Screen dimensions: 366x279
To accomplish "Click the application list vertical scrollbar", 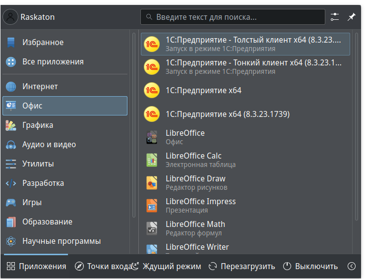I will pos(357,127).
